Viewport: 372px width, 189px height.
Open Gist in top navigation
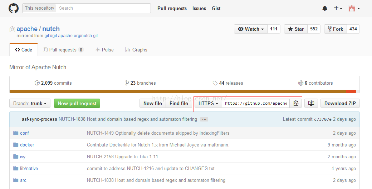(x=216, y=8)
